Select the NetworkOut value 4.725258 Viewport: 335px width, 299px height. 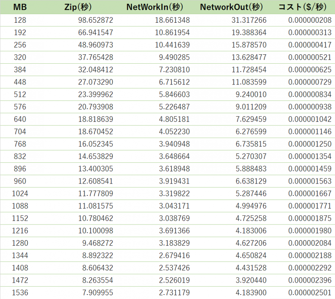(251, 219)
